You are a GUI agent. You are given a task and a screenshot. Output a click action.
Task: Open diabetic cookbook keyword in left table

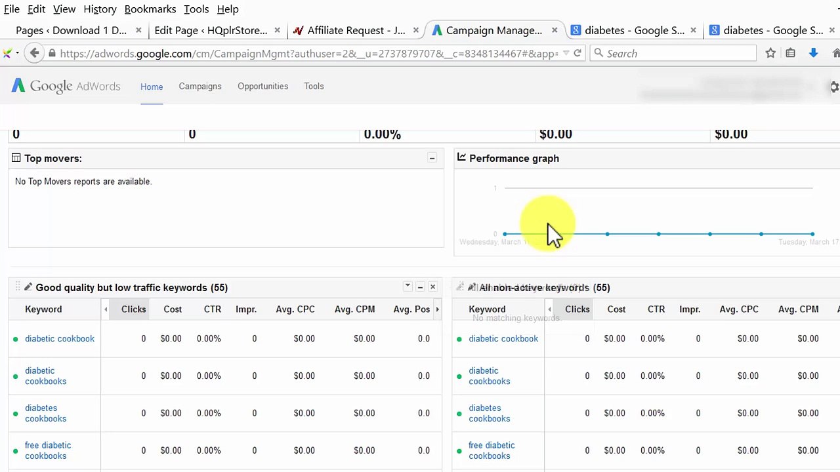(x=60, y=338)
